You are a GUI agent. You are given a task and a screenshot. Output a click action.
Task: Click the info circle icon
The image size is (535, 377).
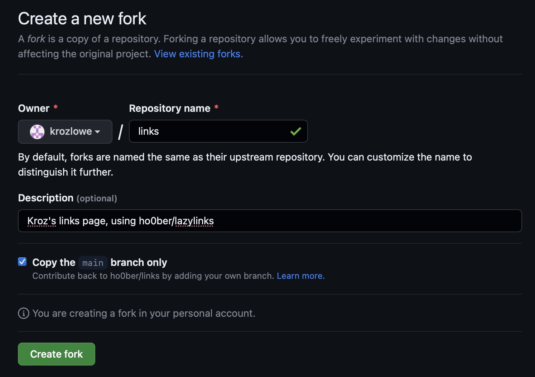pos(24,313)
